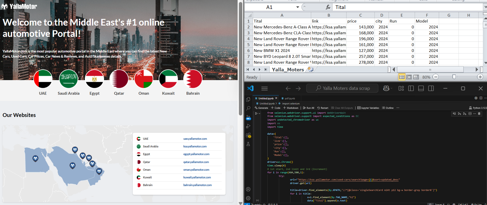Open Copilot dropdown chevron in title bar
This screenshot has height=205, width=487.
[391, 88]
